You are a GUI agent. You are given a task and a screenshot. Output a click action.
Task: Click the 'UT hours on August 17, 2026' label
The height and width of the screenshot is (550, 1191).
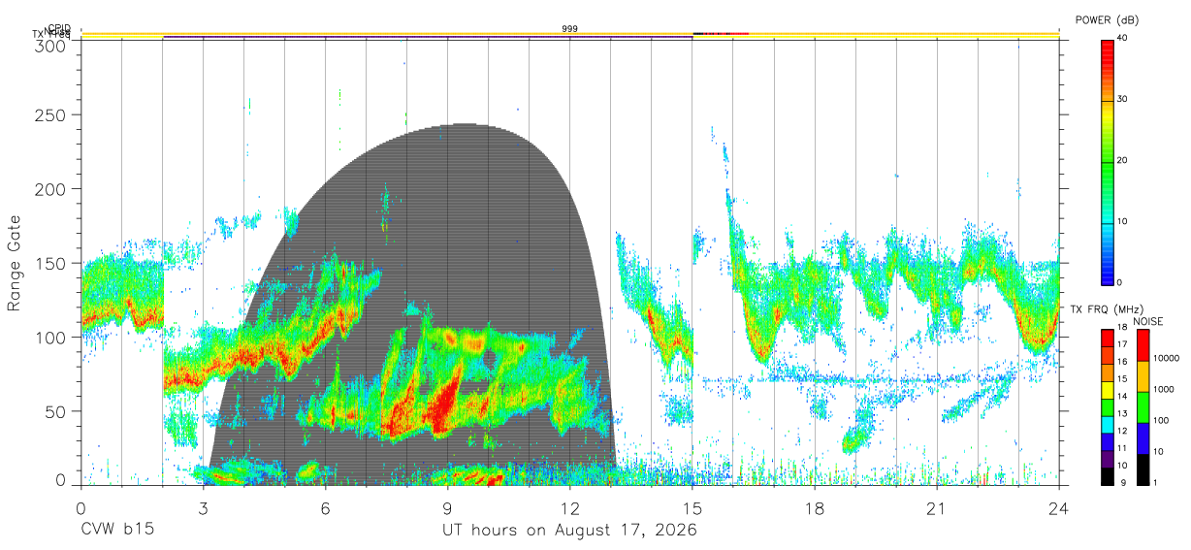tap(569, 531)
